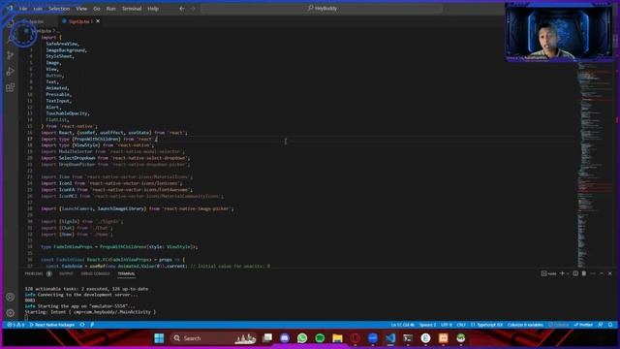Open the View menu
Image resolution: width=620 pixels, height=349 pixels.
[81, 9]
